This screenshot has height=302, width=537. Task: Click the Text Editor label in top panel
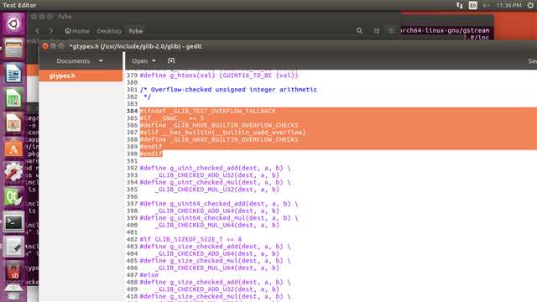[19, 5]
